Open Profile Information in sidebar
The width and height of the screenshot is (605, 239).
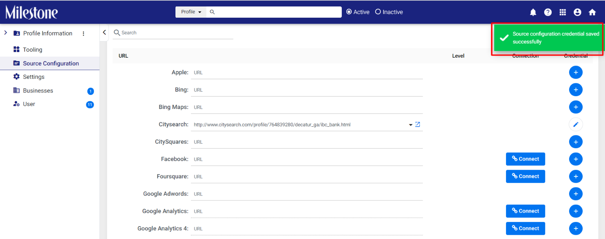pos(48,33)
